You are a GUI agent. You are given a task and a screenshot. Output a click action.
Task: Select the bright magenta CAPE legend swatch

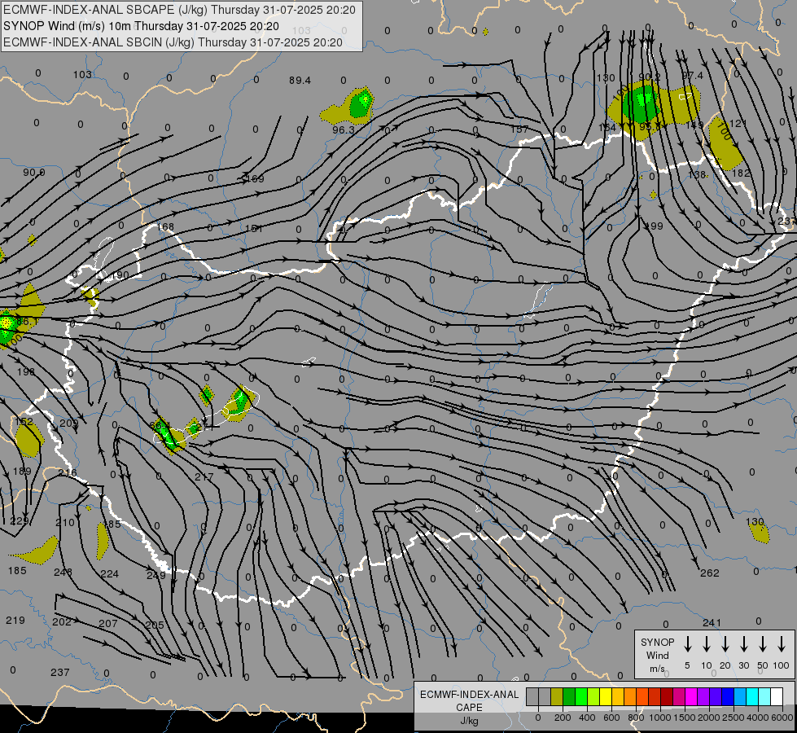[691, 697]
